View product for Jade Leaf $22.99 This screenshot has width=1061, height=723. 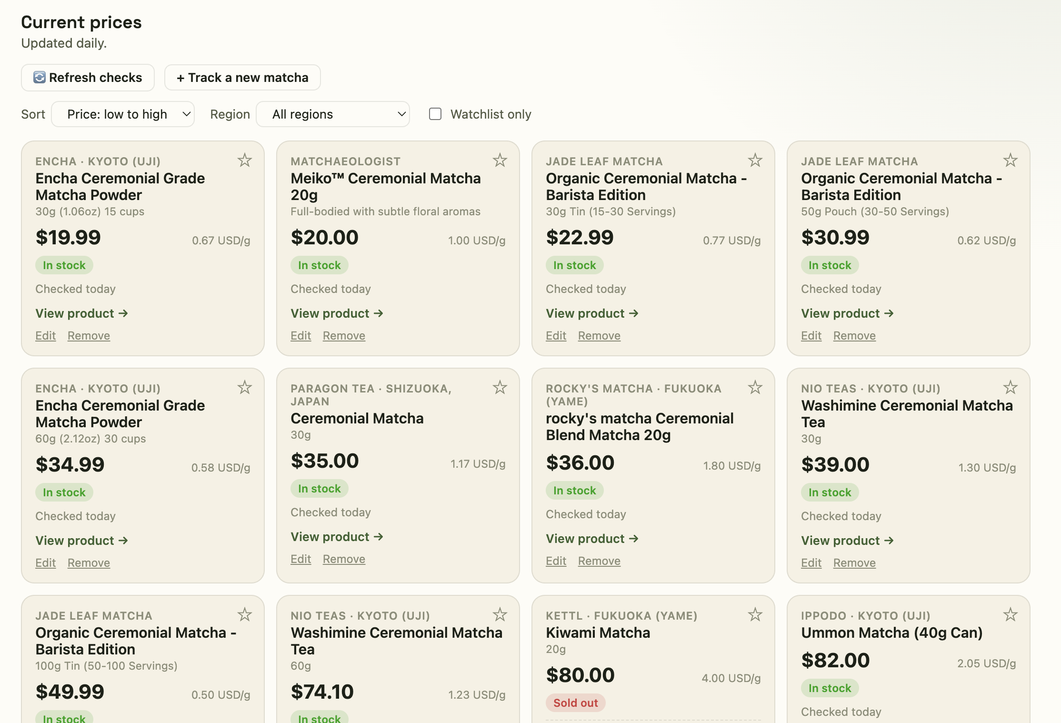tap(592, 313)
